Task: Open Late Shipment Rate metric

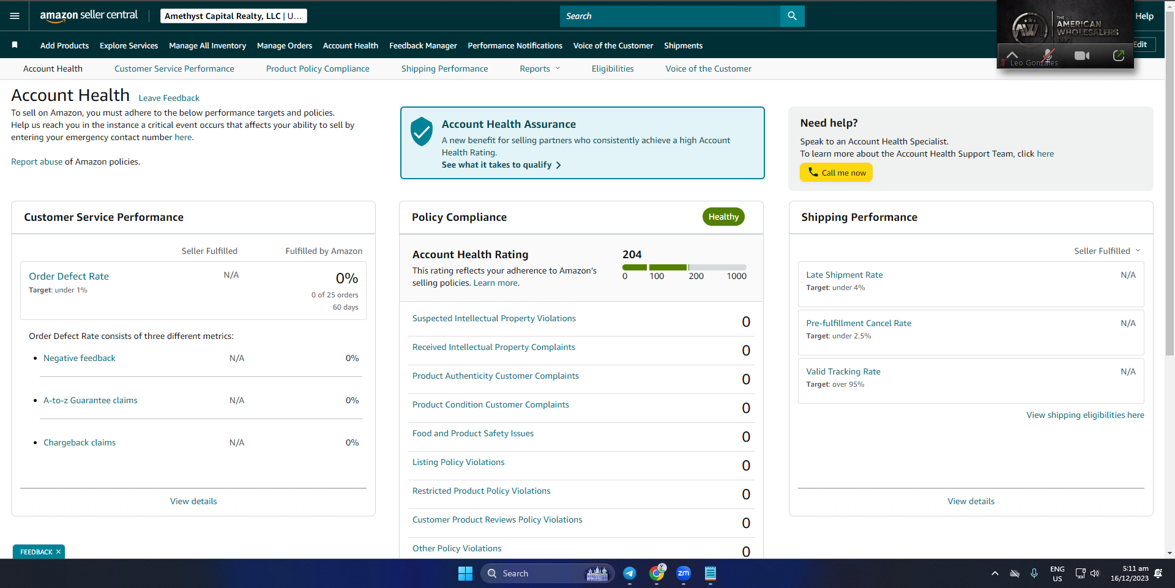Action: click(845, 275)
